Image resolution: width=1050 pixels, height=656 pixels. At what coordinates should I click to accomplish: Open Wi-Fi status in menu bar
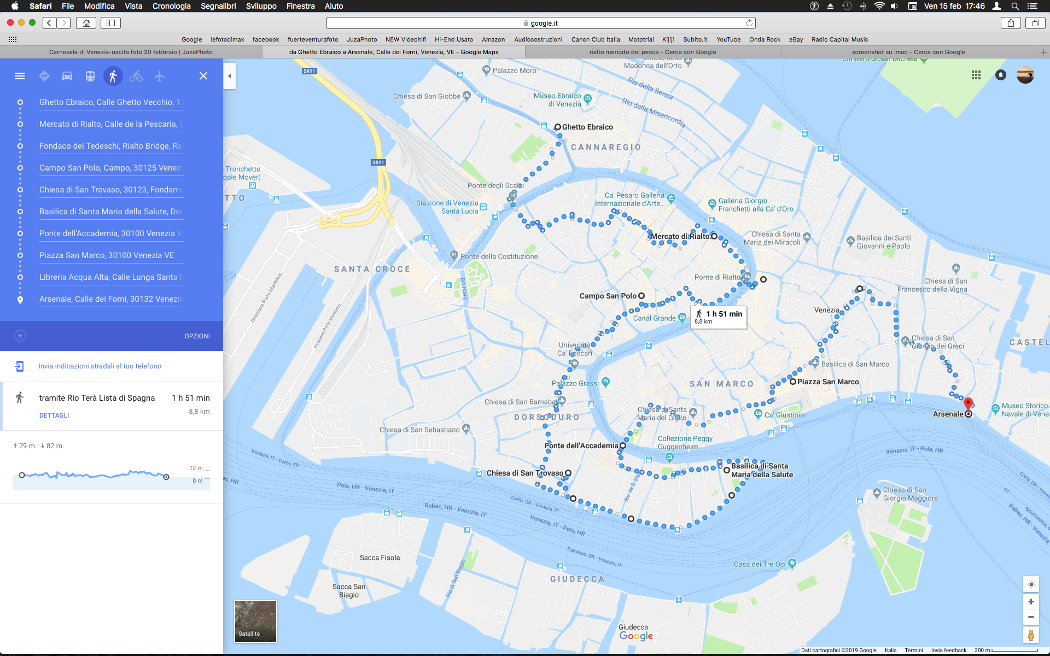point(879,6)
